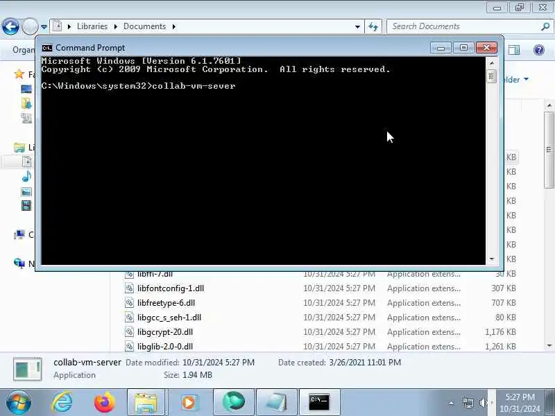Select the file libgcrypt-20.dll
Viewport: 555px width, 416px height.
pyautogui.click(x=165, y=332)
